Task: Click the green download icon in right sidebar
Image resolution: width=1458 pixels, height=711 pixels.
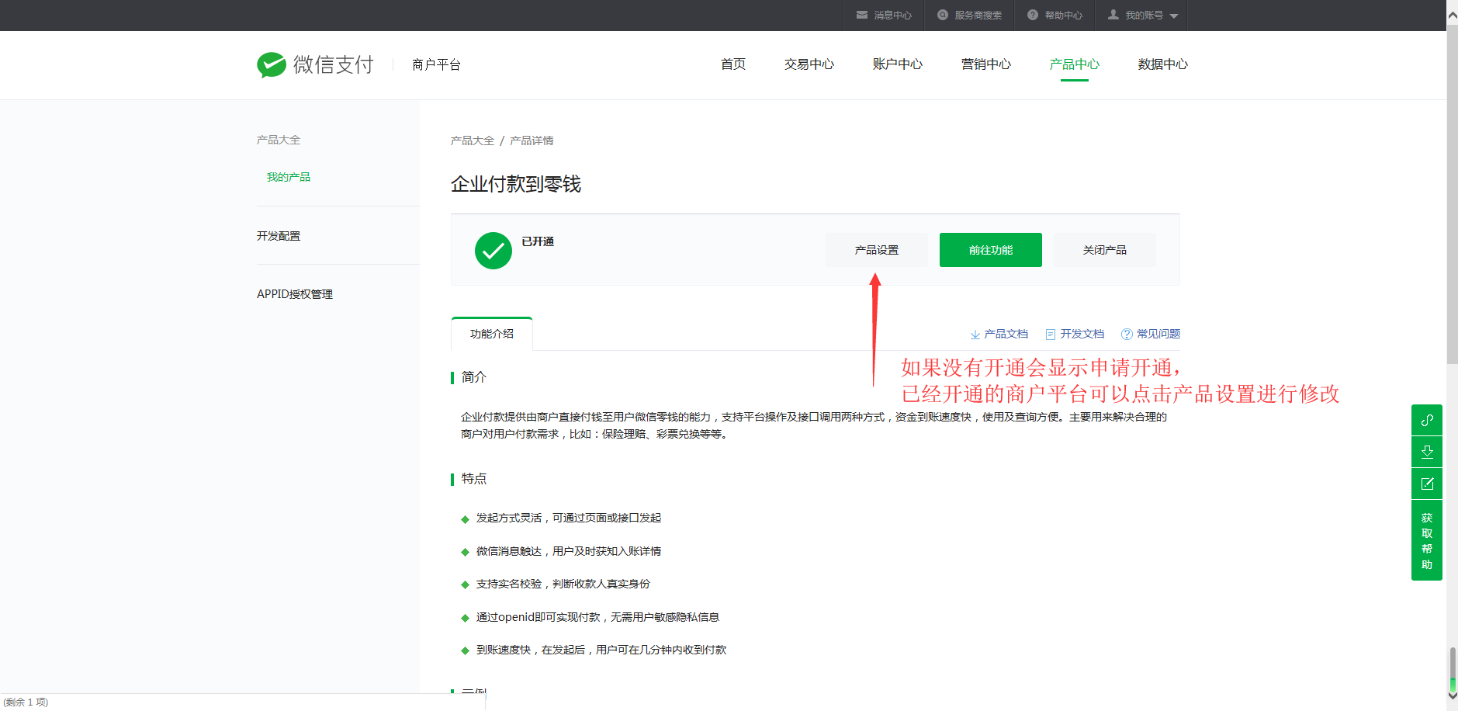Action: point(1426,452)
